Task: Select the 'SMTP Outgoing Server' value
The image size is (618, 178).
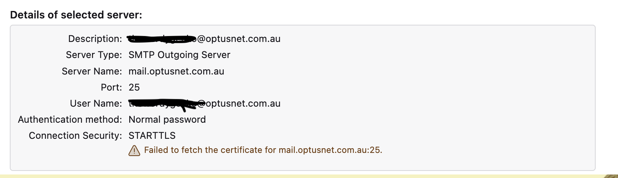Action: 179,55
